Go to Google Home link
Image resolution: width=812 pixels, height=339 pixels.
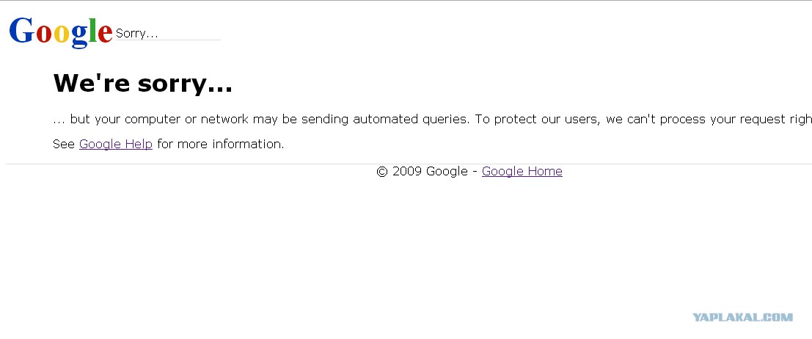tap(522, 171)
